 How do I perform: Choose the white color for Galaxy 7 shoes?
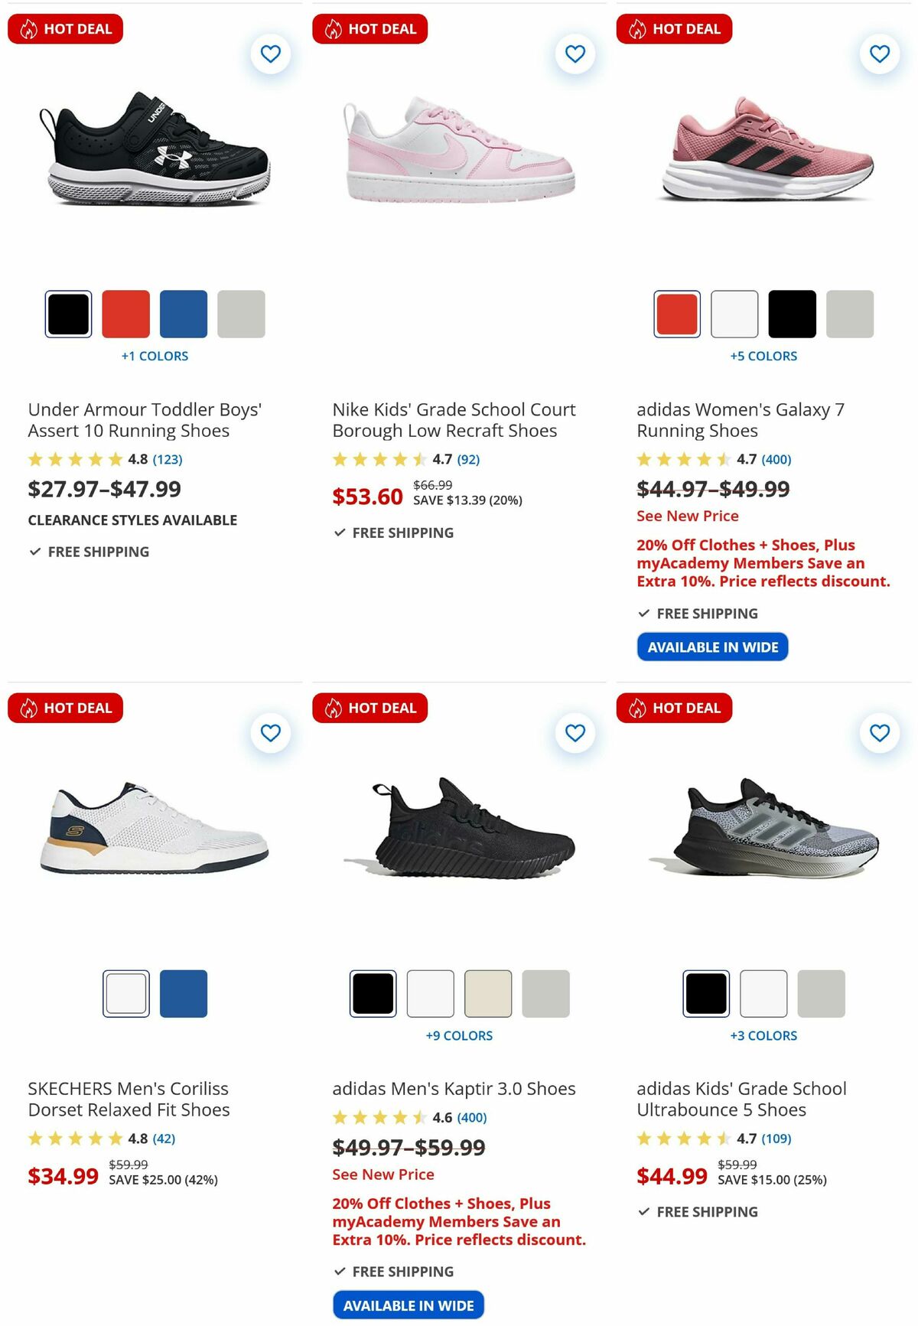(734, 314)
